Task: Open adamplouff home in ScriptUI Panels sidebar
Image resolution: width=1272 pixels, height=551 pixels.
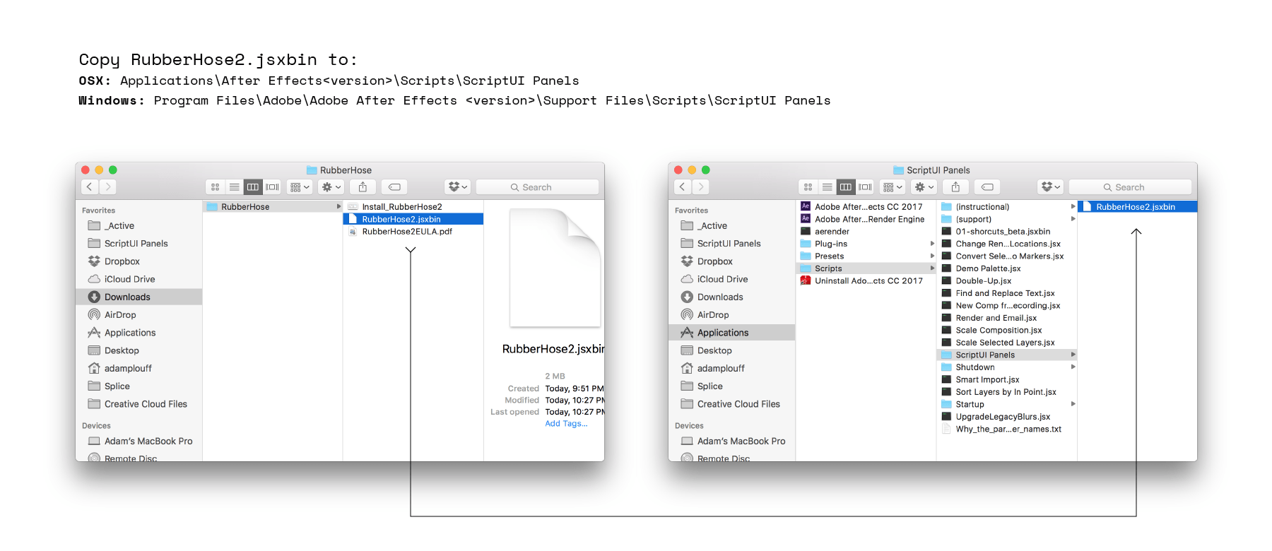Action: coord(731,369)
